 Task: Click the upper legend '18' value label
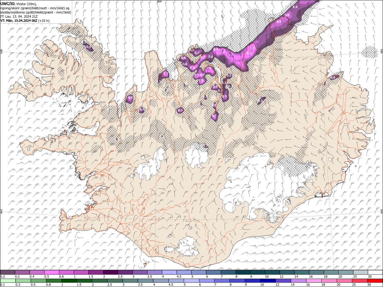coord(325,277)
